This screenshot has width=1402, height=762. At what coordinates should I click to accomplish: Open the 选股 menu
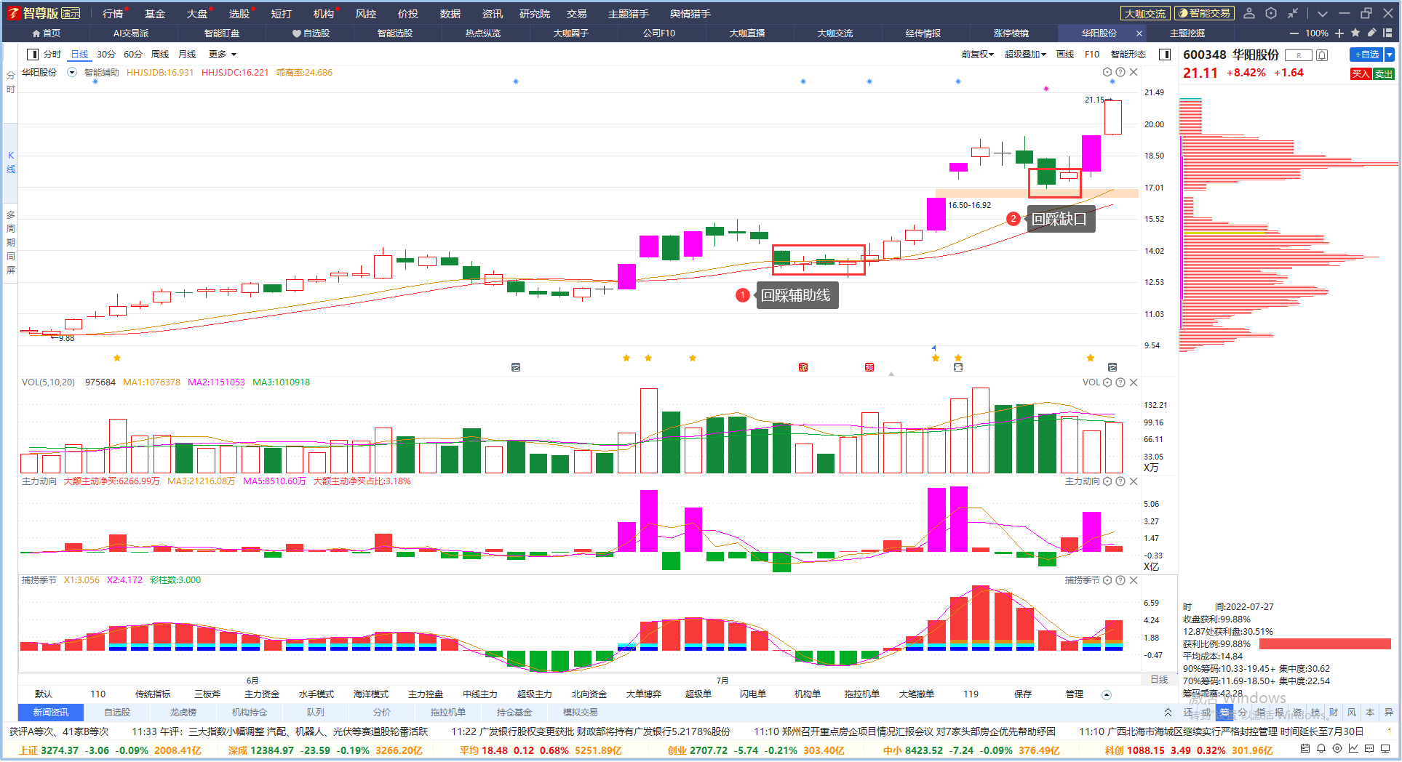[x=239, y=14]
